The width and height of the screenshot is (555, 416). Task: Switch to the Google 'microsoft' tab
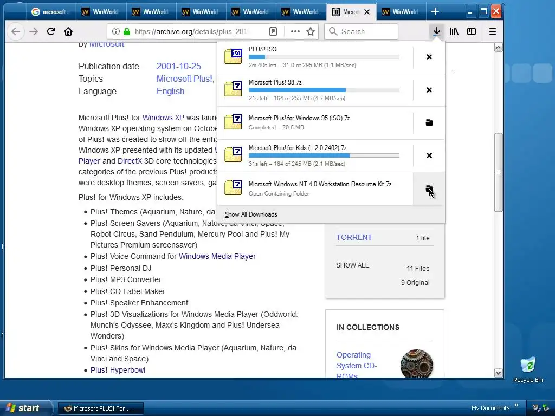tap(50, 12)
